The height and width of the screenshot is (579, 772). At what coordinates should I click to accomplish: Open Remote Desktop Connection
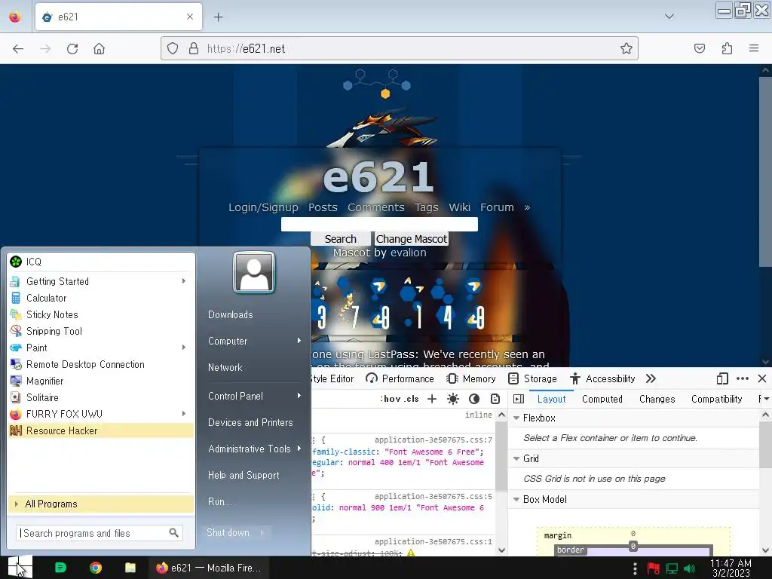pyautogui.click(x=101, y=364)
